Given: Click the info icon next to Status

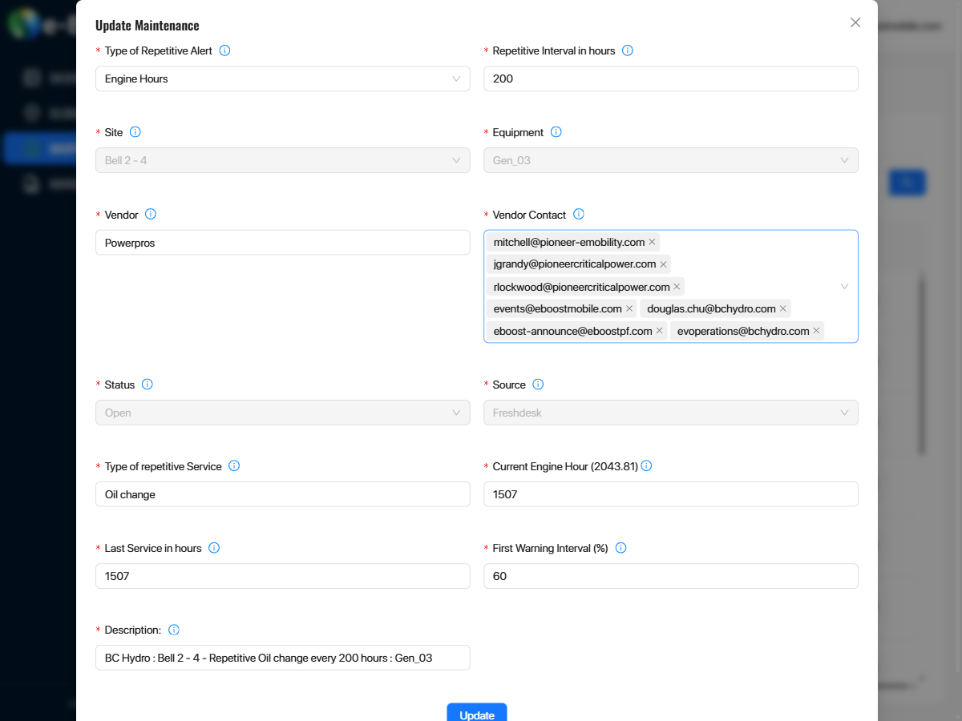Looking at the screenshot, I should click(148, 385).
